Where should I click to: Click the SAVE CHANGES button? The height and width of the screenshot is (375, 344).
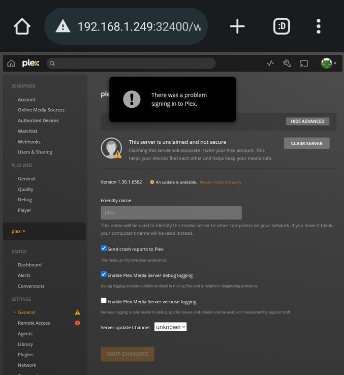coord(128,354)
